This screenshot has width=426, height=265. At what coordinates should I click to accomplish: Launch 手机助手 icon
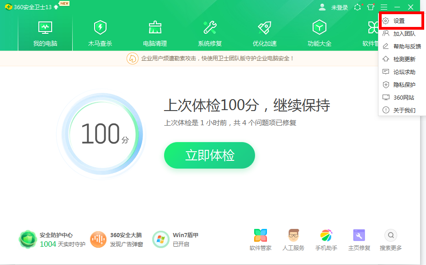coord(326,235)
